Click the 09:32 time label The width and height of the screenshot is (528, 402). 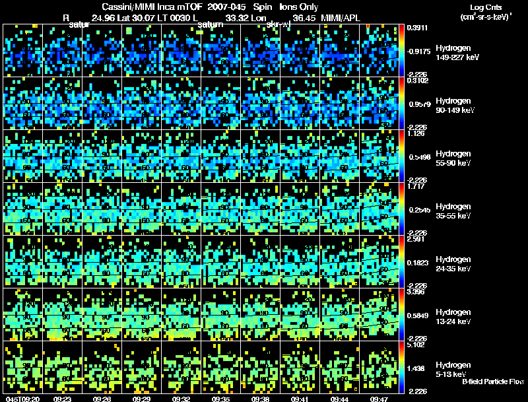[181, 399]
